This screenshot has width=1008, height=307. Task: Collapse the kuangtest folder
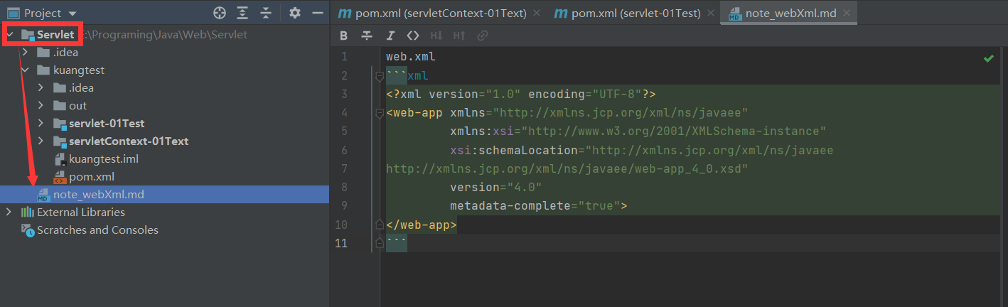click(x=26, y=70)
